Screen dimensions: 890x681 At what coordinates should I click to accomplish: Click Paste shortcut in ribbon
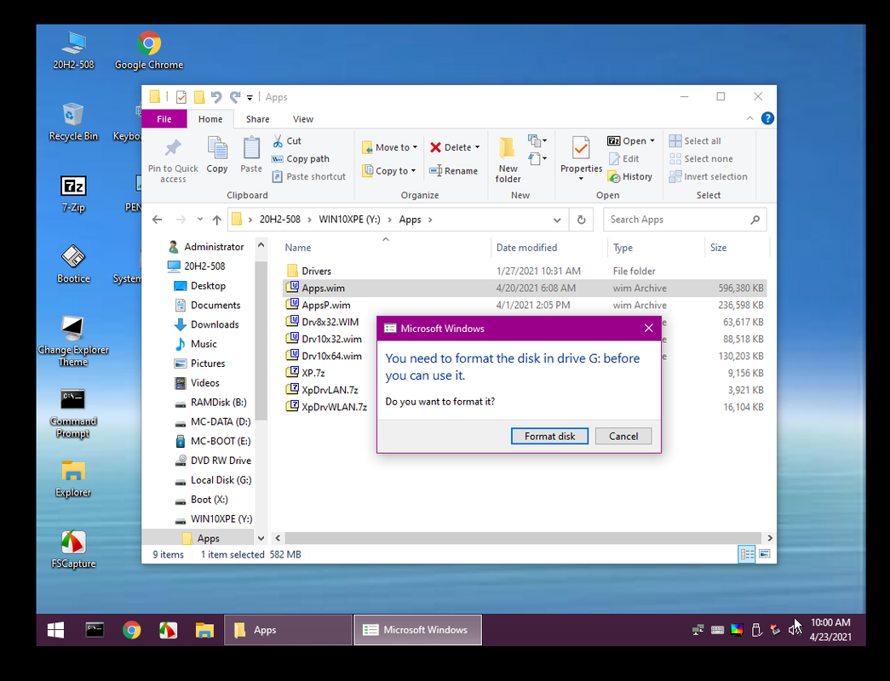coord(309,176)
